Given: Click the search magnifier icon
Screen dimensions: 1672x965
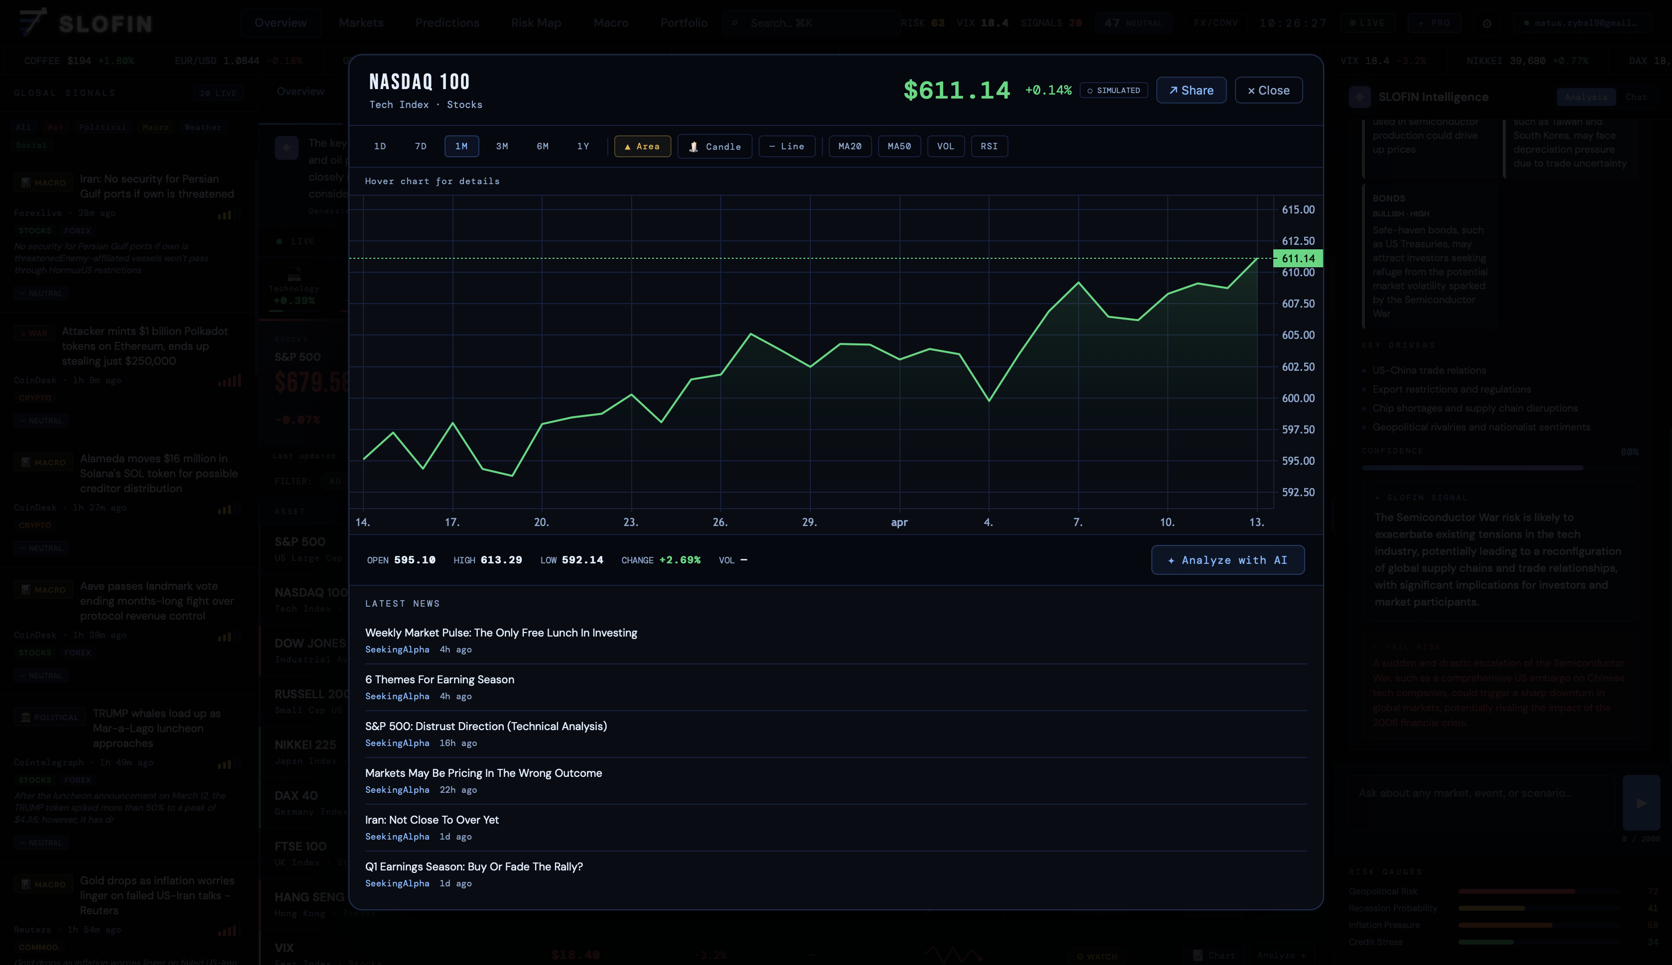Looking at the screenshot, I should click(734, 23).
